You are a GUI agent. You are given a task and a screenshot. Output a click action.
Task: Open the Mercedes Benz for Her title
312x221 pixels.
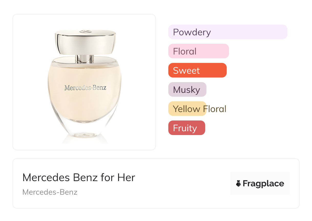[x=79, y=178]
